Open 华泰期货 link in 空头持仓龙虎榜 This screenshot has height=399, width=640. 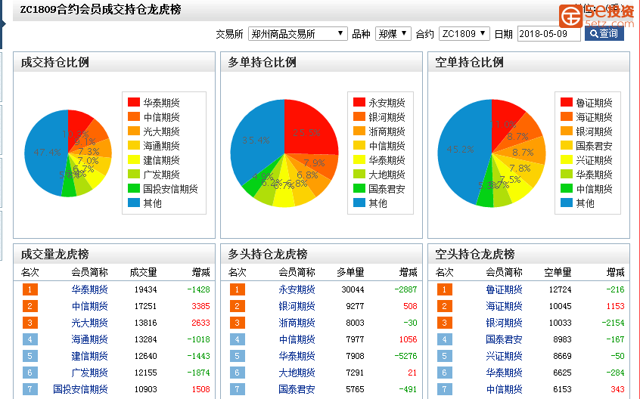[504, 373]
